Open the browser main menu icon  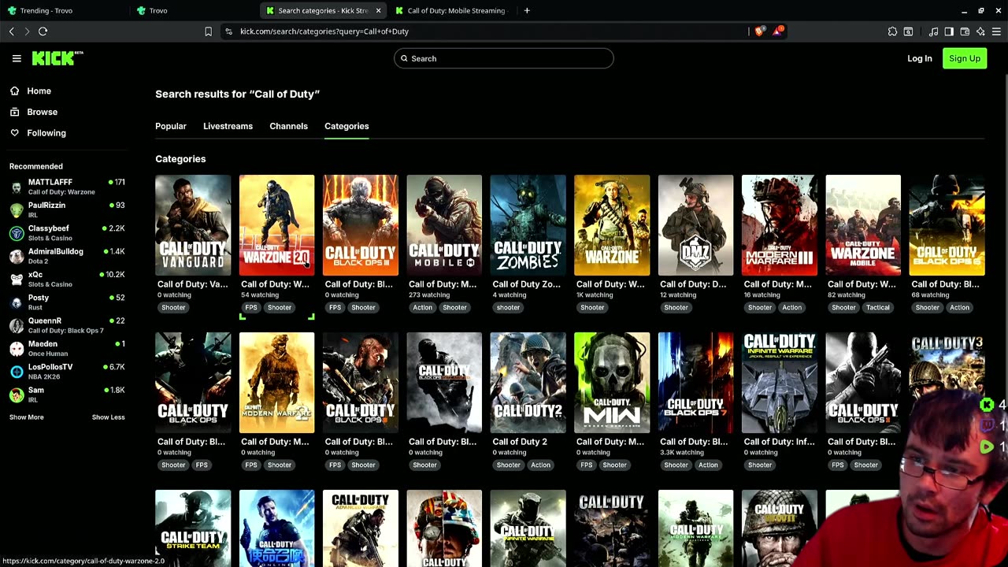[x=996, y=31]
